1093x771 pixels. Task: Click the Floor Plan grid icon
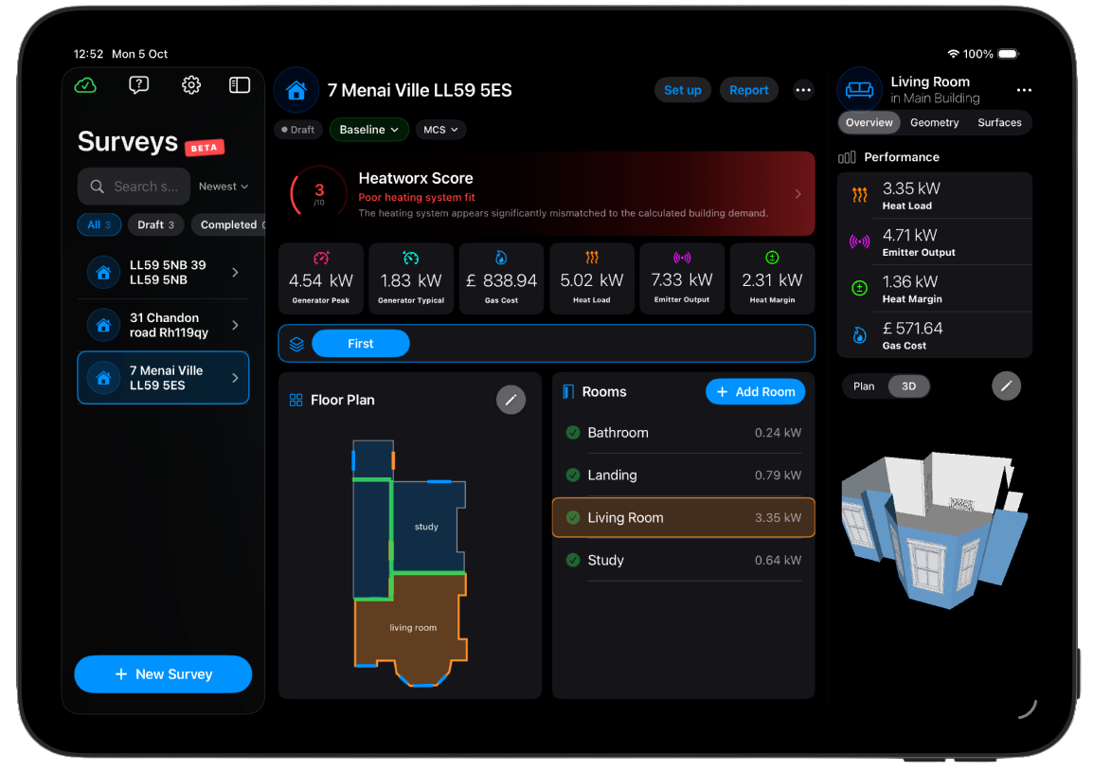point(296,400)
